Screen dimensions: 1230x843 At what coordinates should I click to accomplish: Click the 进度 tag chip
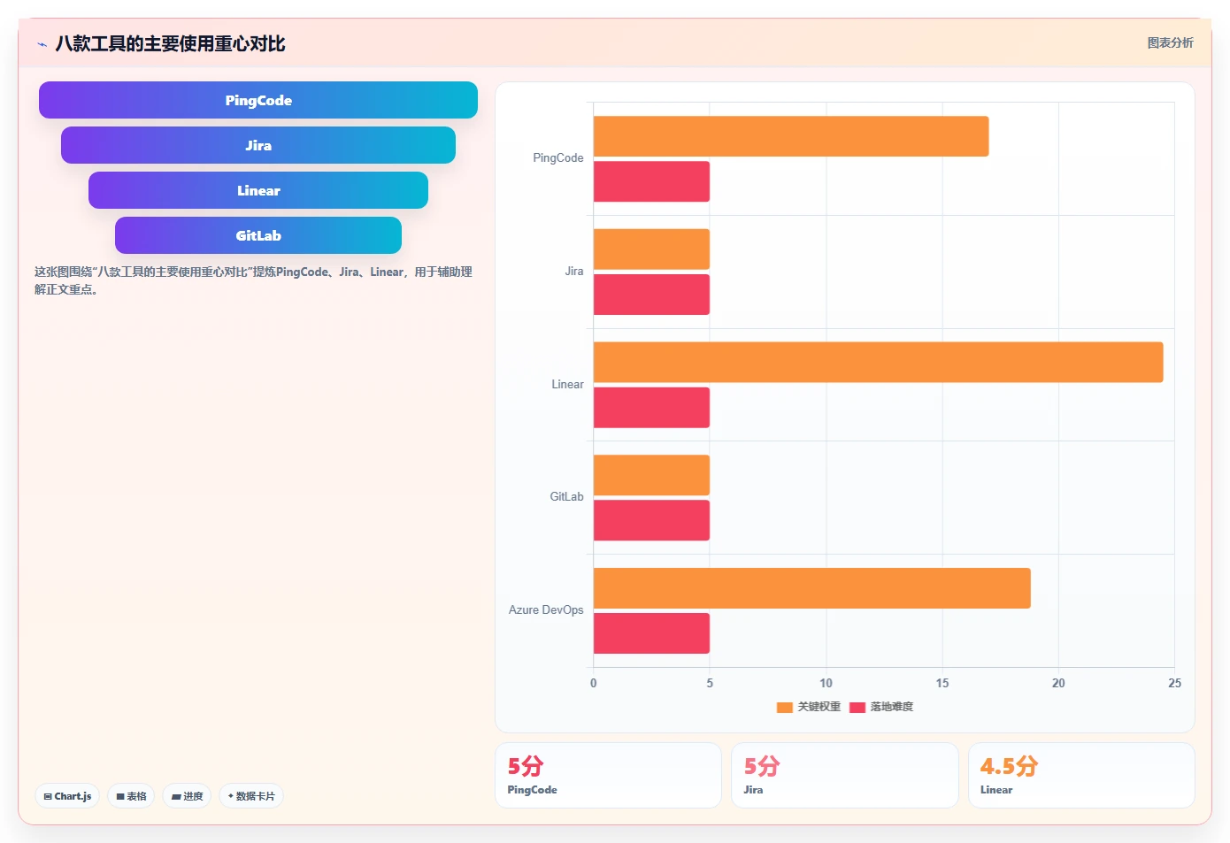187,796
